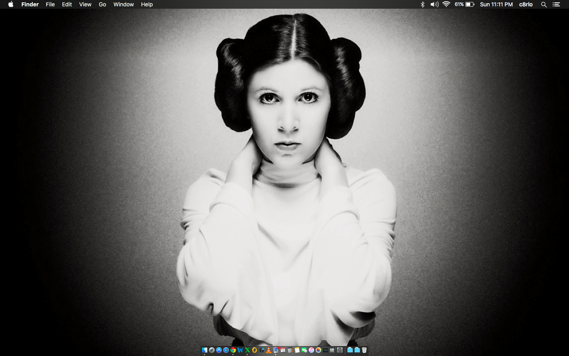Launch Microsoft Outlook from the dock
Viewport: 569px width, 356px height.
pos(254,350)
